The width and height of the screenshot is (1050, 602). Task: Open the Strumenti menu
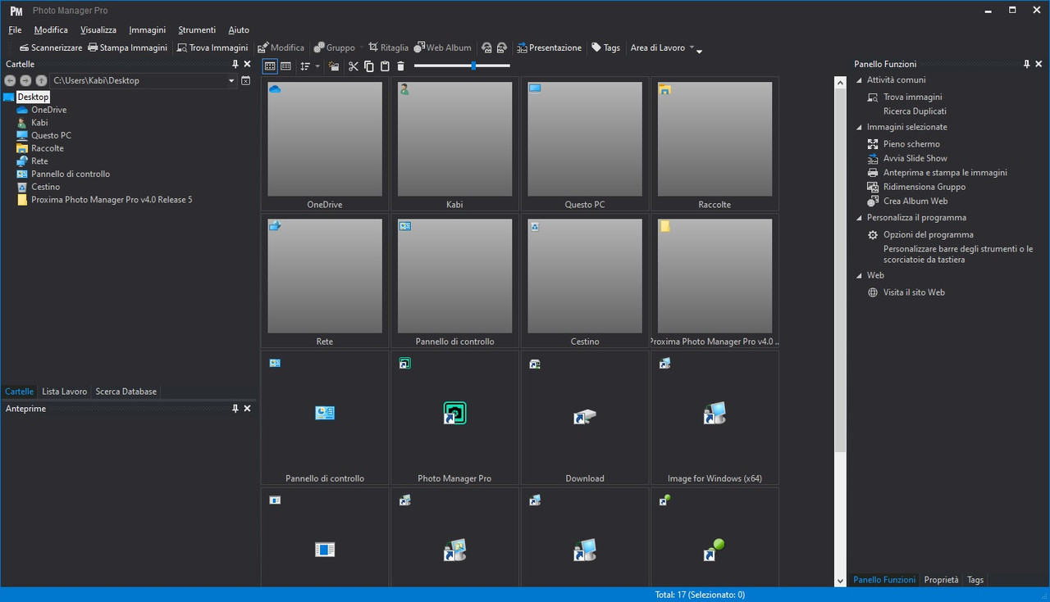[197, 30]
